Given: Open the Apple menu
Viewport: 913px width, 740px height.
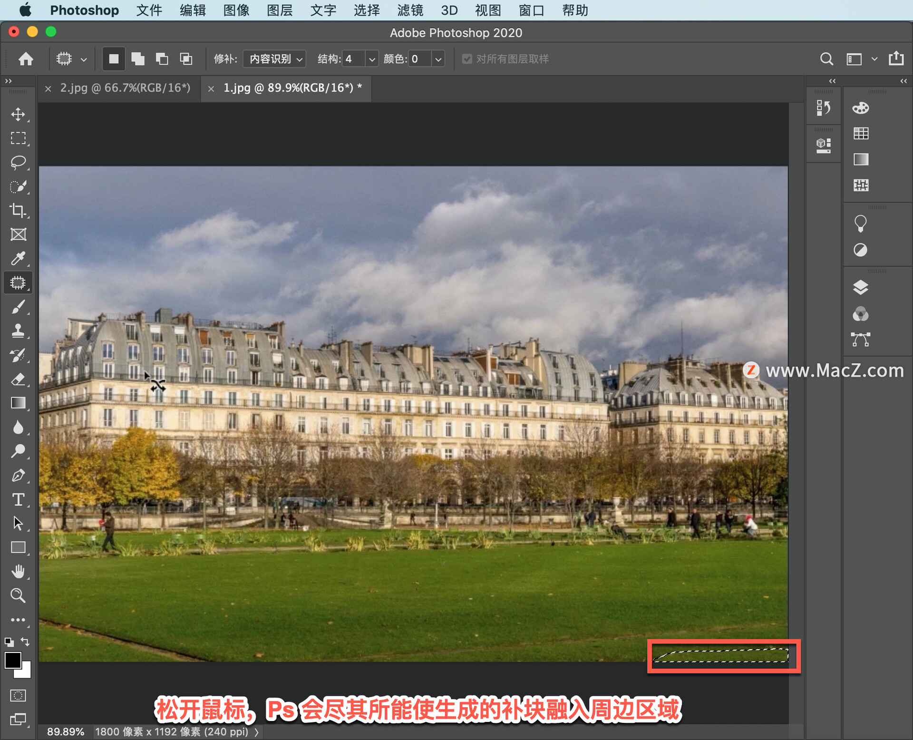Looking at the screenshot, I should point(26,10).
